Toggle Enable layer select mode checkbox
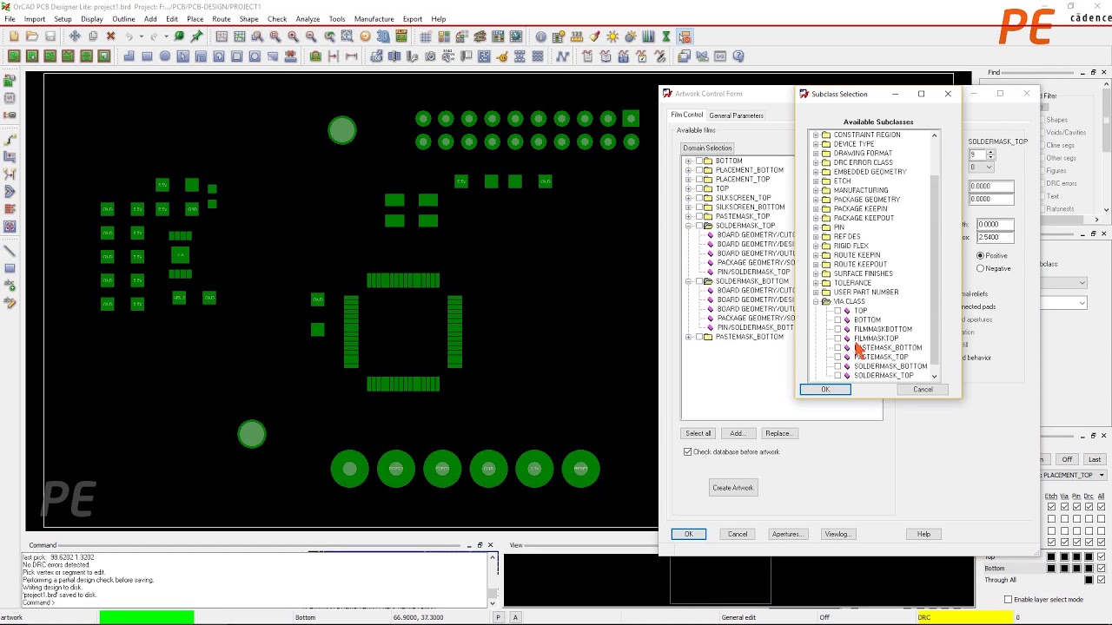This screenshot has height=625, width=1112. click(1008, 600)
